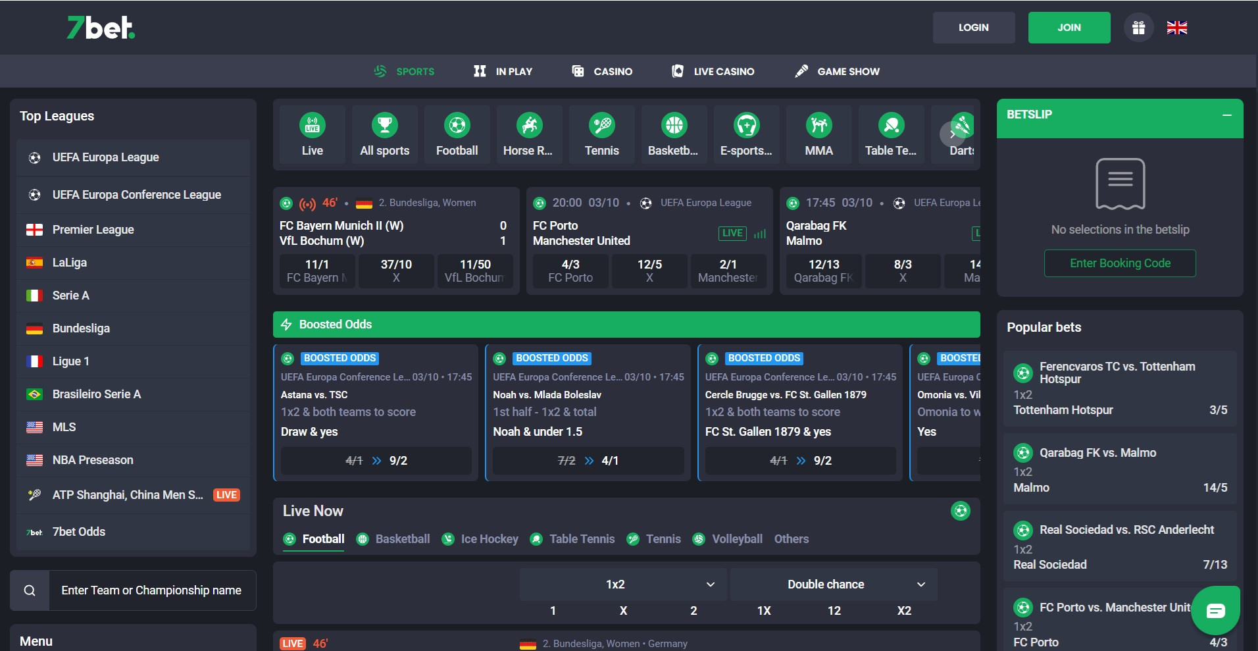Open the promotions gift icon

1138,27
